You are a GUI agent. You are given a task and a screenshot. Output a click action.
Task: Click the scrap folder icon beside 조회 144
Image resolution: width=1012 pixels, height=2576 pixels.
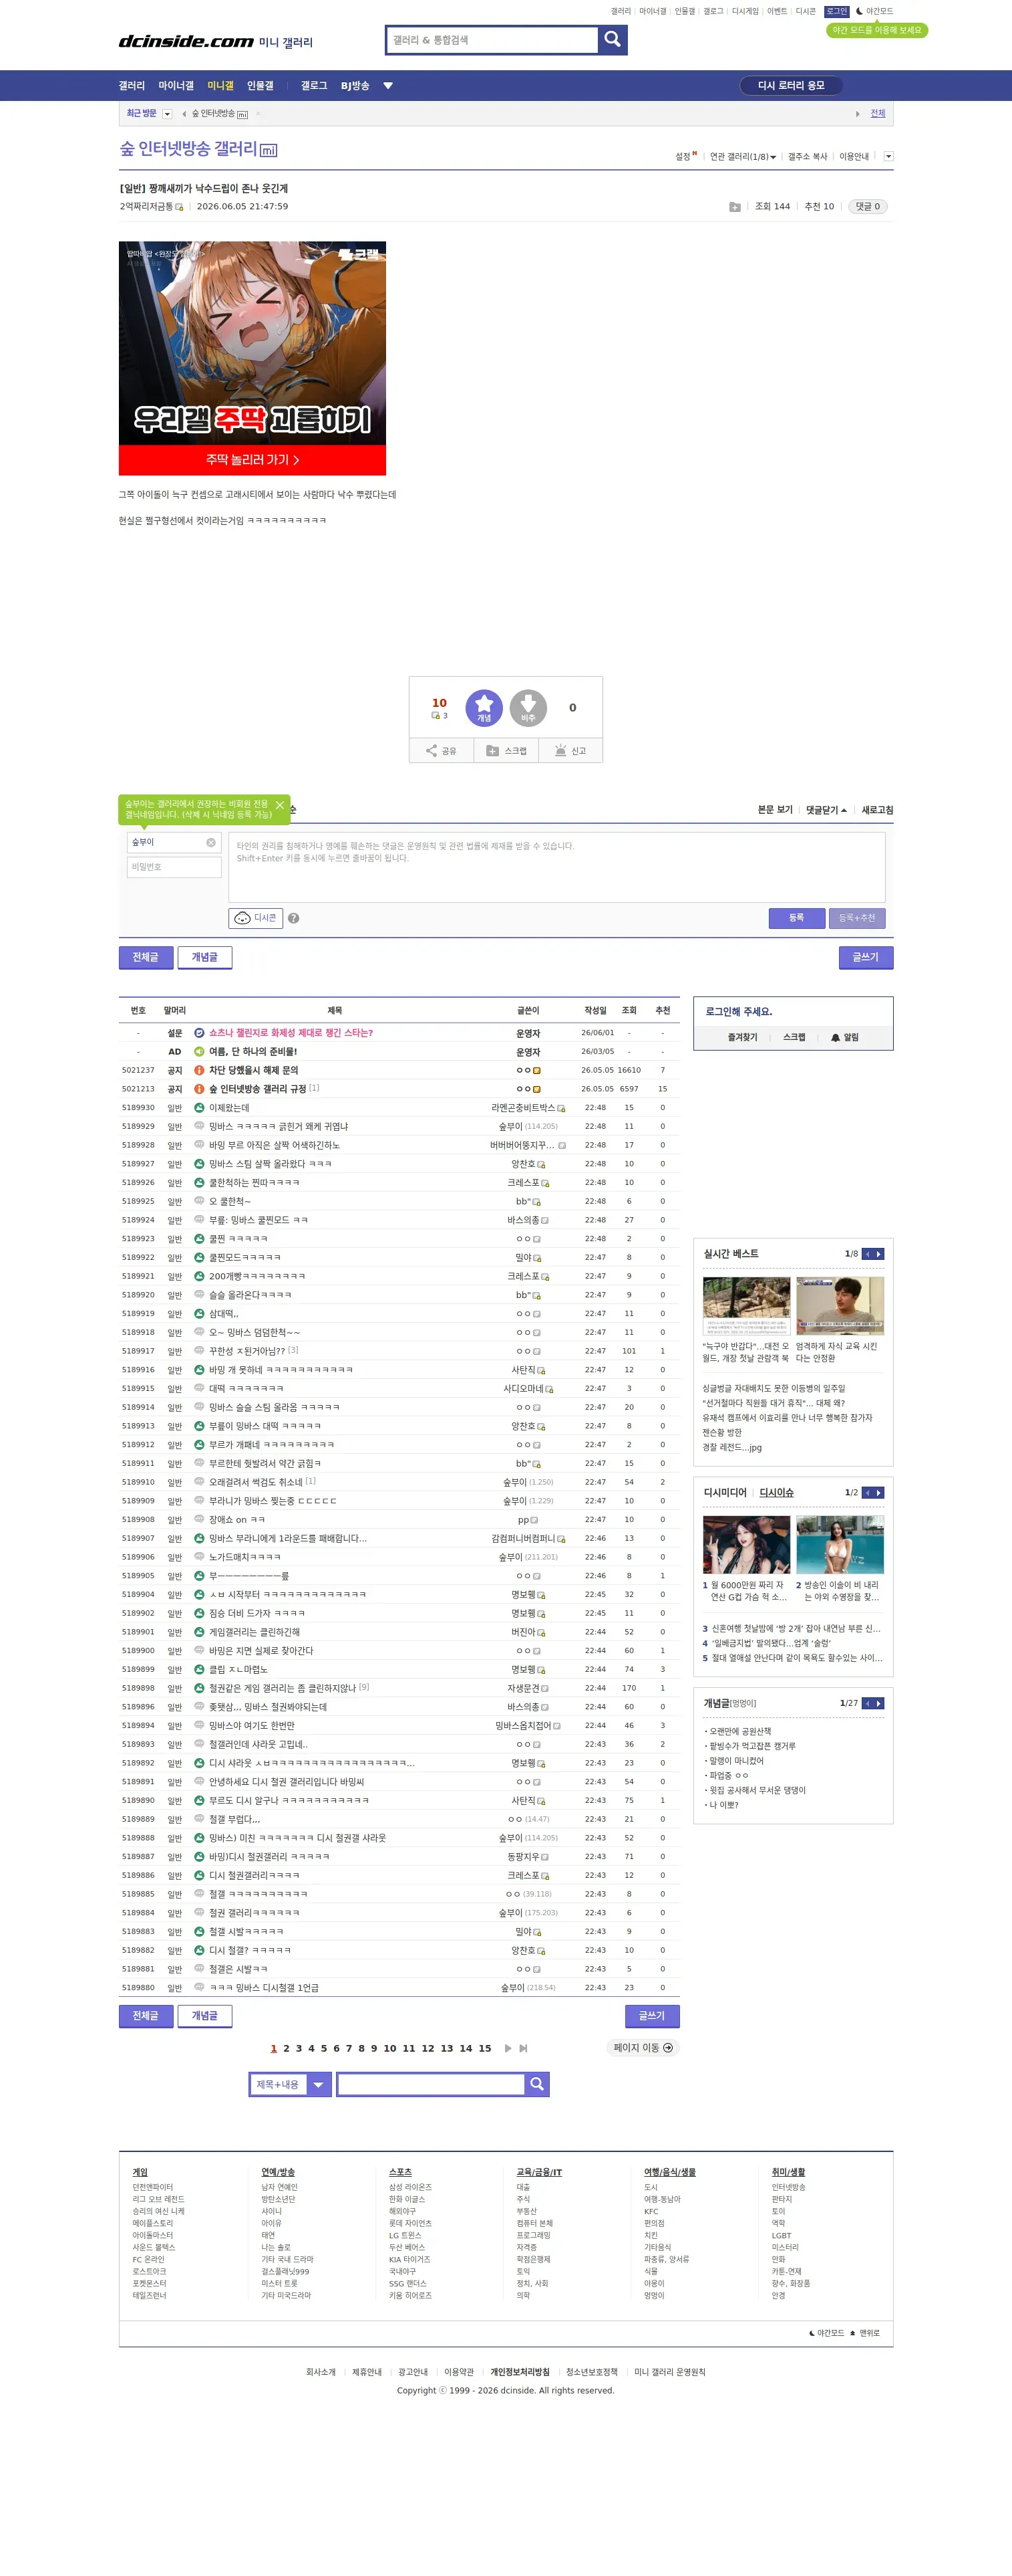point(734,207)
